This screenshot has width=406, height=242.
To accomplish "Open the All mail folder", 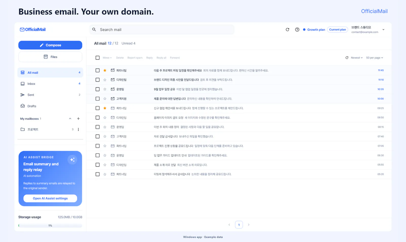I will 50,73.
